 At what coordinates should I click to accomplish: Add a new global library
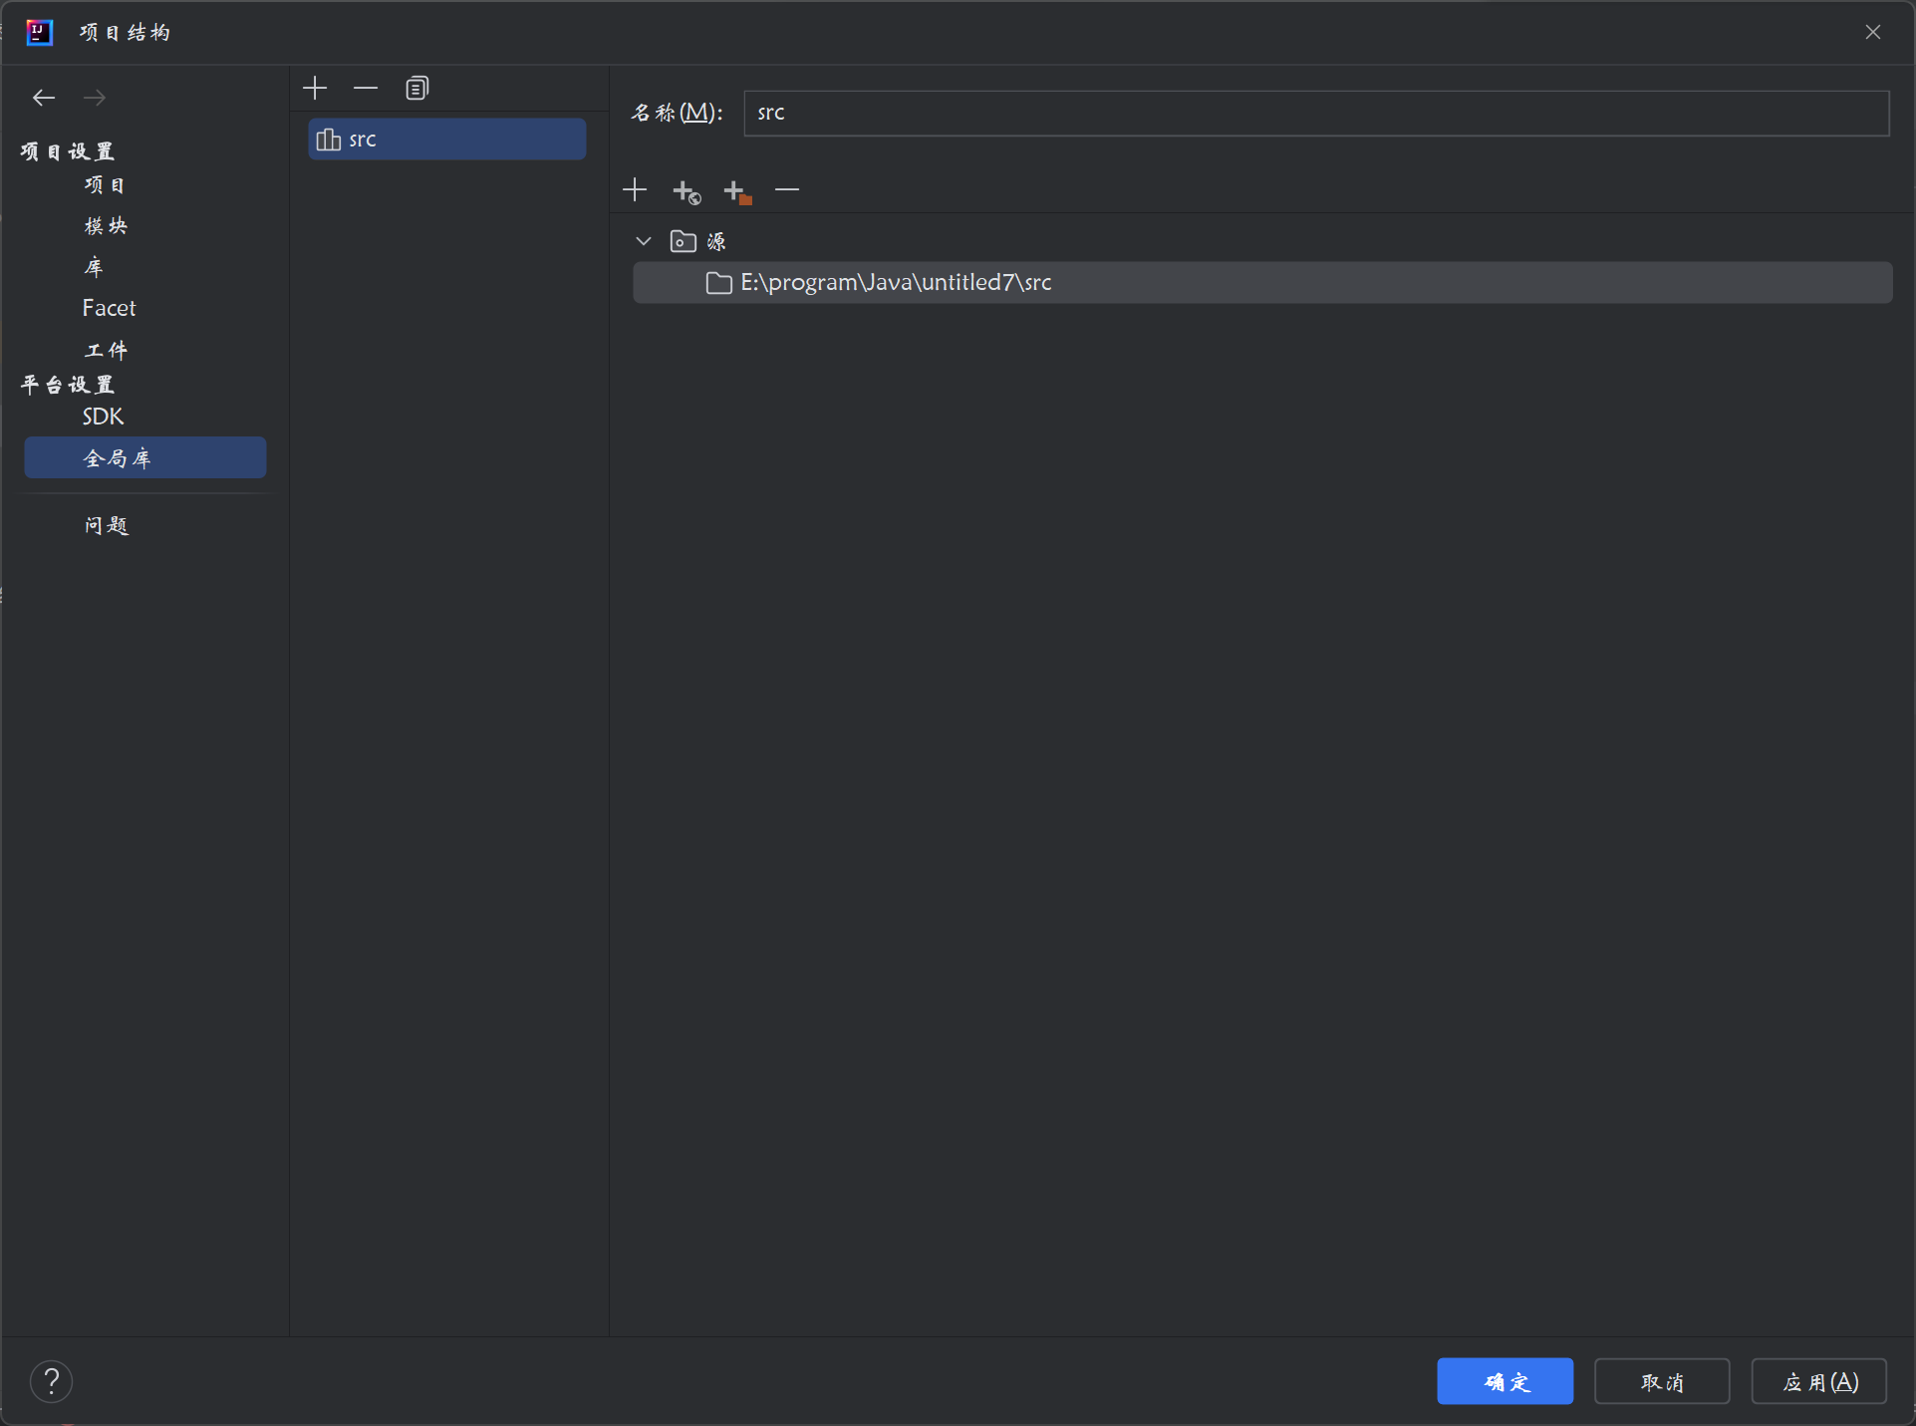tap(315, 88)
